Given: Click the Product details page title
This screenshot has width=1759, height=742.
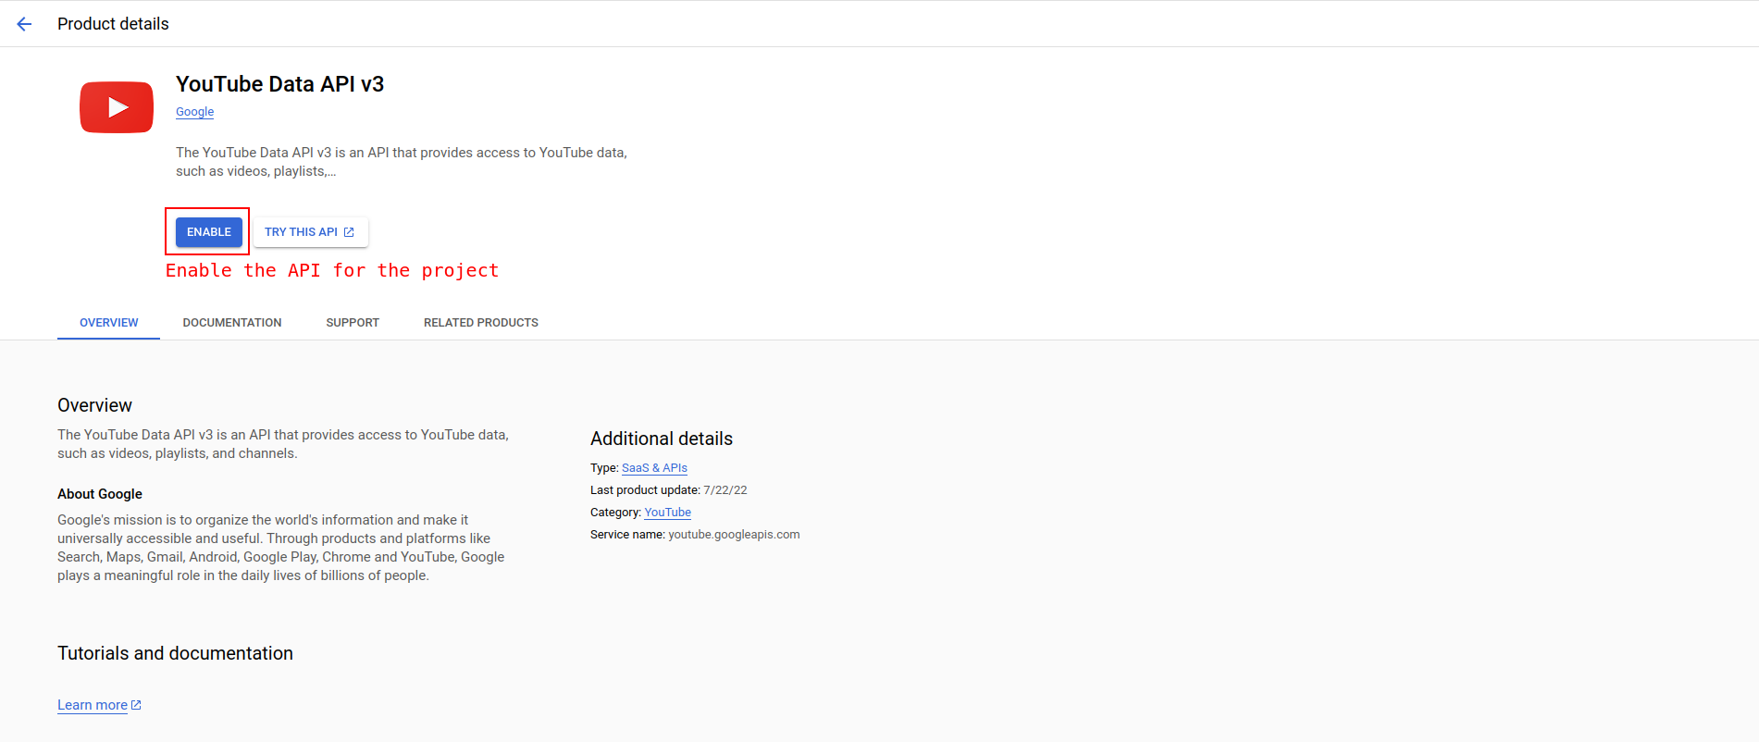Looking at the screenshot, I should tap(113, 24).
